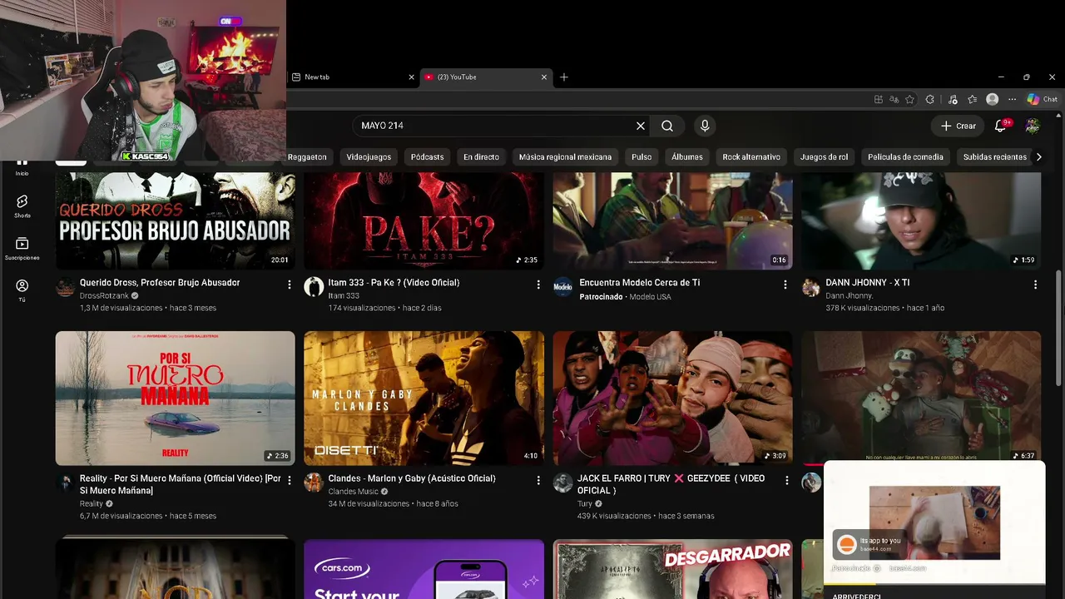Image resolution: width=1065 pixels, height=599 pixels.
Task: Play the Por Si Muero Mañana thumbnail
Action: click(x=176, y=399)
